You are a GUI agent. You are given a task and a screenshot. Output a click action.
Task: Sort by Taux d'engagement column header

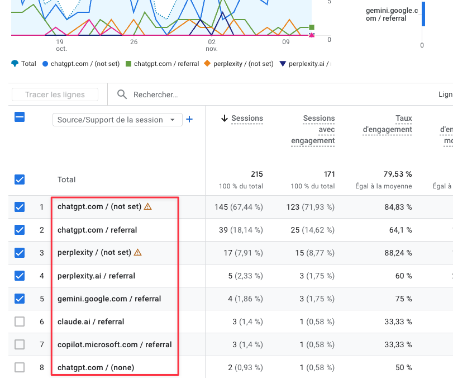(x=387, y=124)
